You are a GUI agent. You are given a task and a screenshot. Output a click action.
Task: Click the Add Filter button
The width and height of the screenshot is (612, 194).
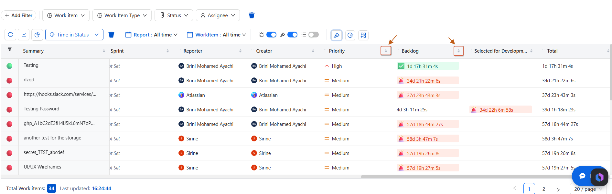[x=18, y=15]
